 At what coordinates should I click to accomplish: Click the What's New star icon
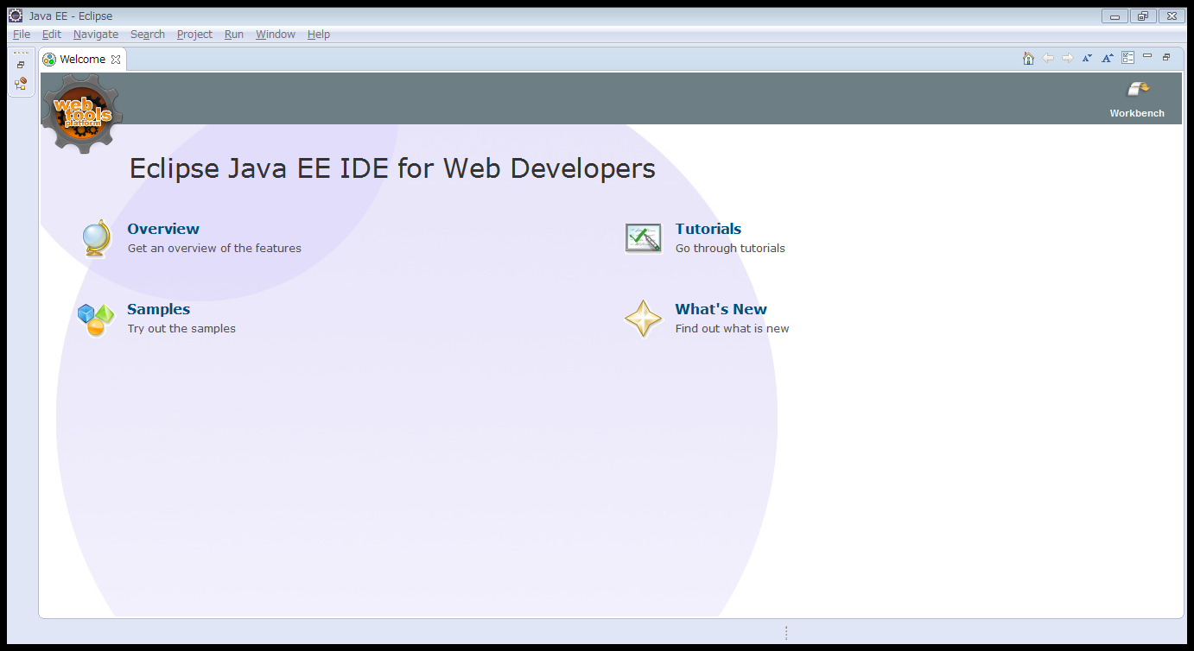(x=643, y=319)
